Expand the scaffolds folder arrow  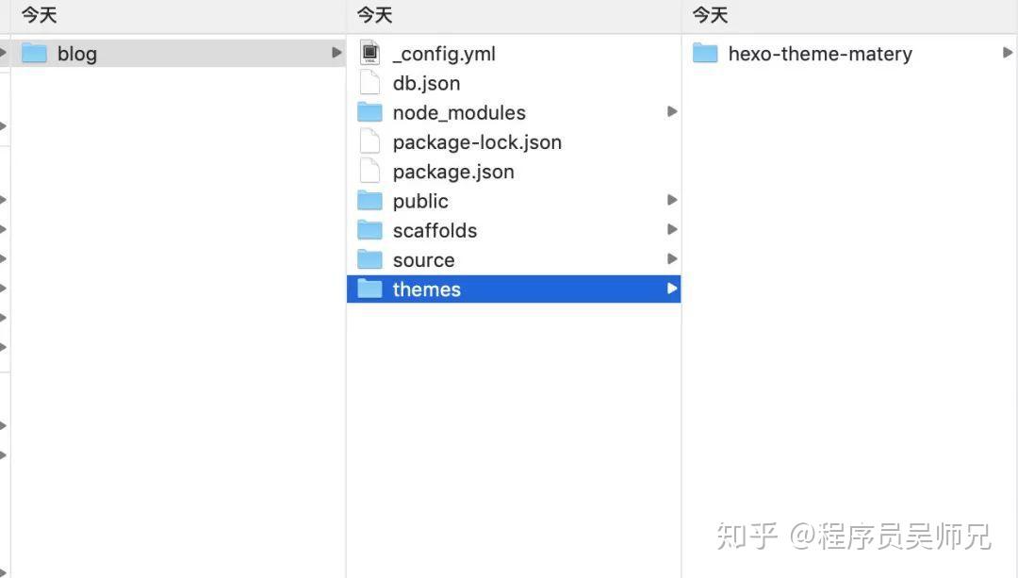coord(672,230)
